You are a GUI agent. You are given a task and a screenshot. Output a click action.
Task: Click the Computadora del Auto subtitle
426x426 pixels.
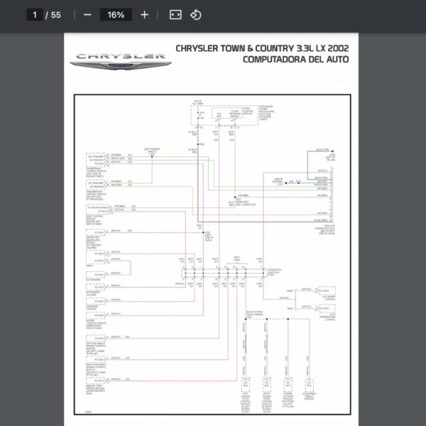(x=295, y=60)
